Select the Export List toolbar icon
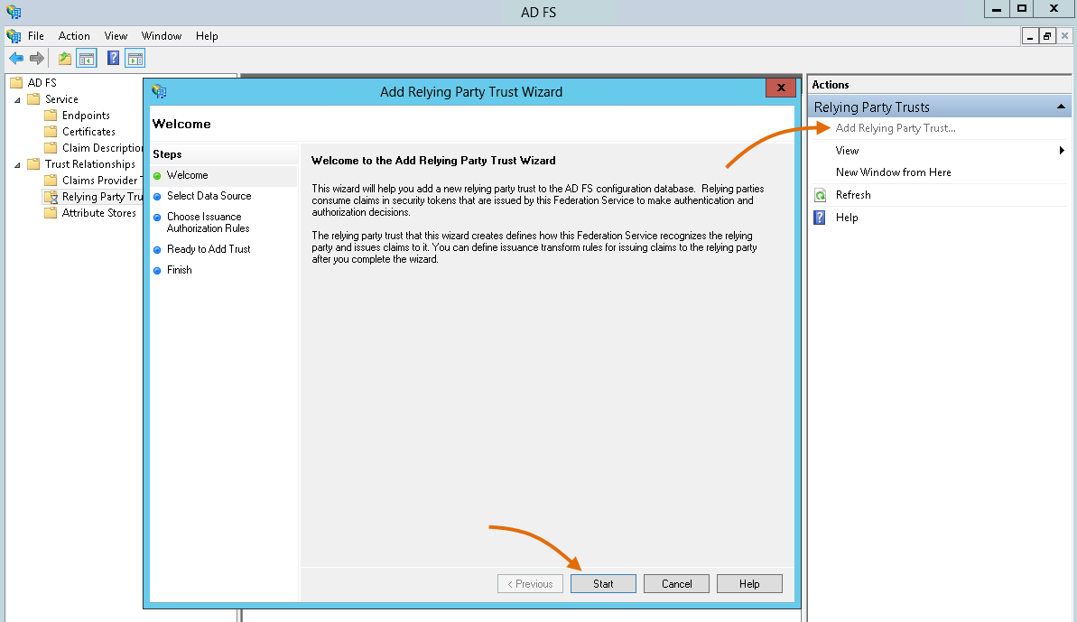Image resolution: width=1077 pixels, height=622 pixels. [x=63, y=58]
